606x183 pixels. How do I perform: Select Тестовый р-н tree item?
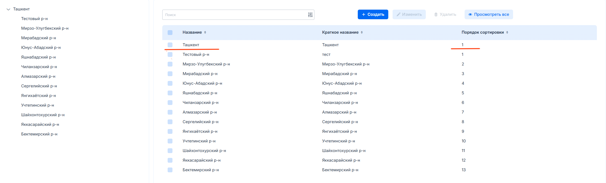(x=34, y=19)
